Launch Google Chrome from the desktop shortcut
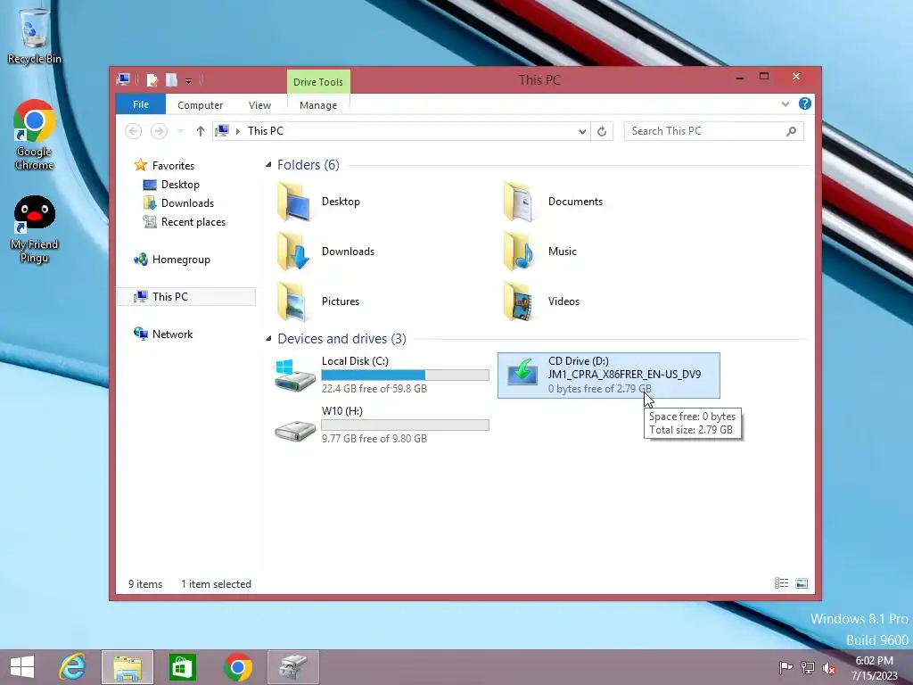The image size is (913, 685). click(x=35, y=135)
